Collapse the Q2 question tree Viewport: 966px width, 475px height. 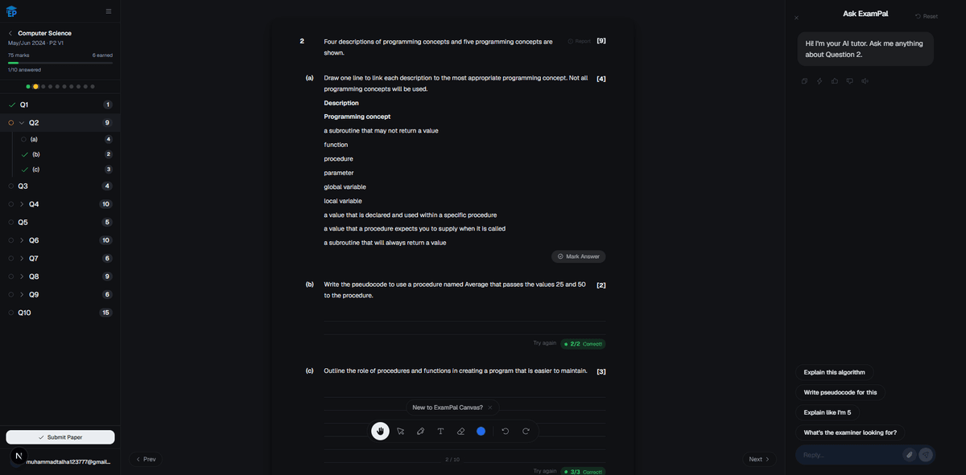(22, 123)
